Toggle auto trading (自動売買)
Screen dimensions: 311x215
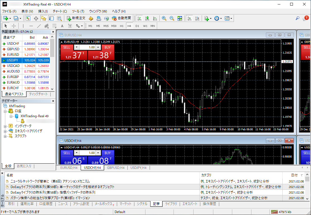(x=121, y=18)
